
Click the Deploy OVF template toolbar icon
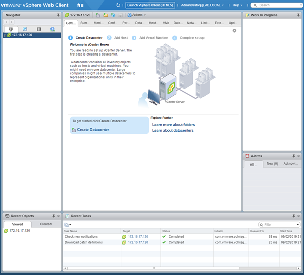point(113,15)
